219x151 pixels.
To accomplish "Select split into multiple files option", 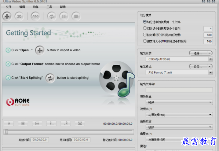I will point(145,28).
